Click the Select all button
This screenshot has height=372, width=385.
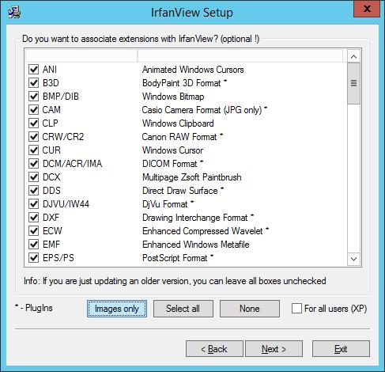(x=183, y=309)
